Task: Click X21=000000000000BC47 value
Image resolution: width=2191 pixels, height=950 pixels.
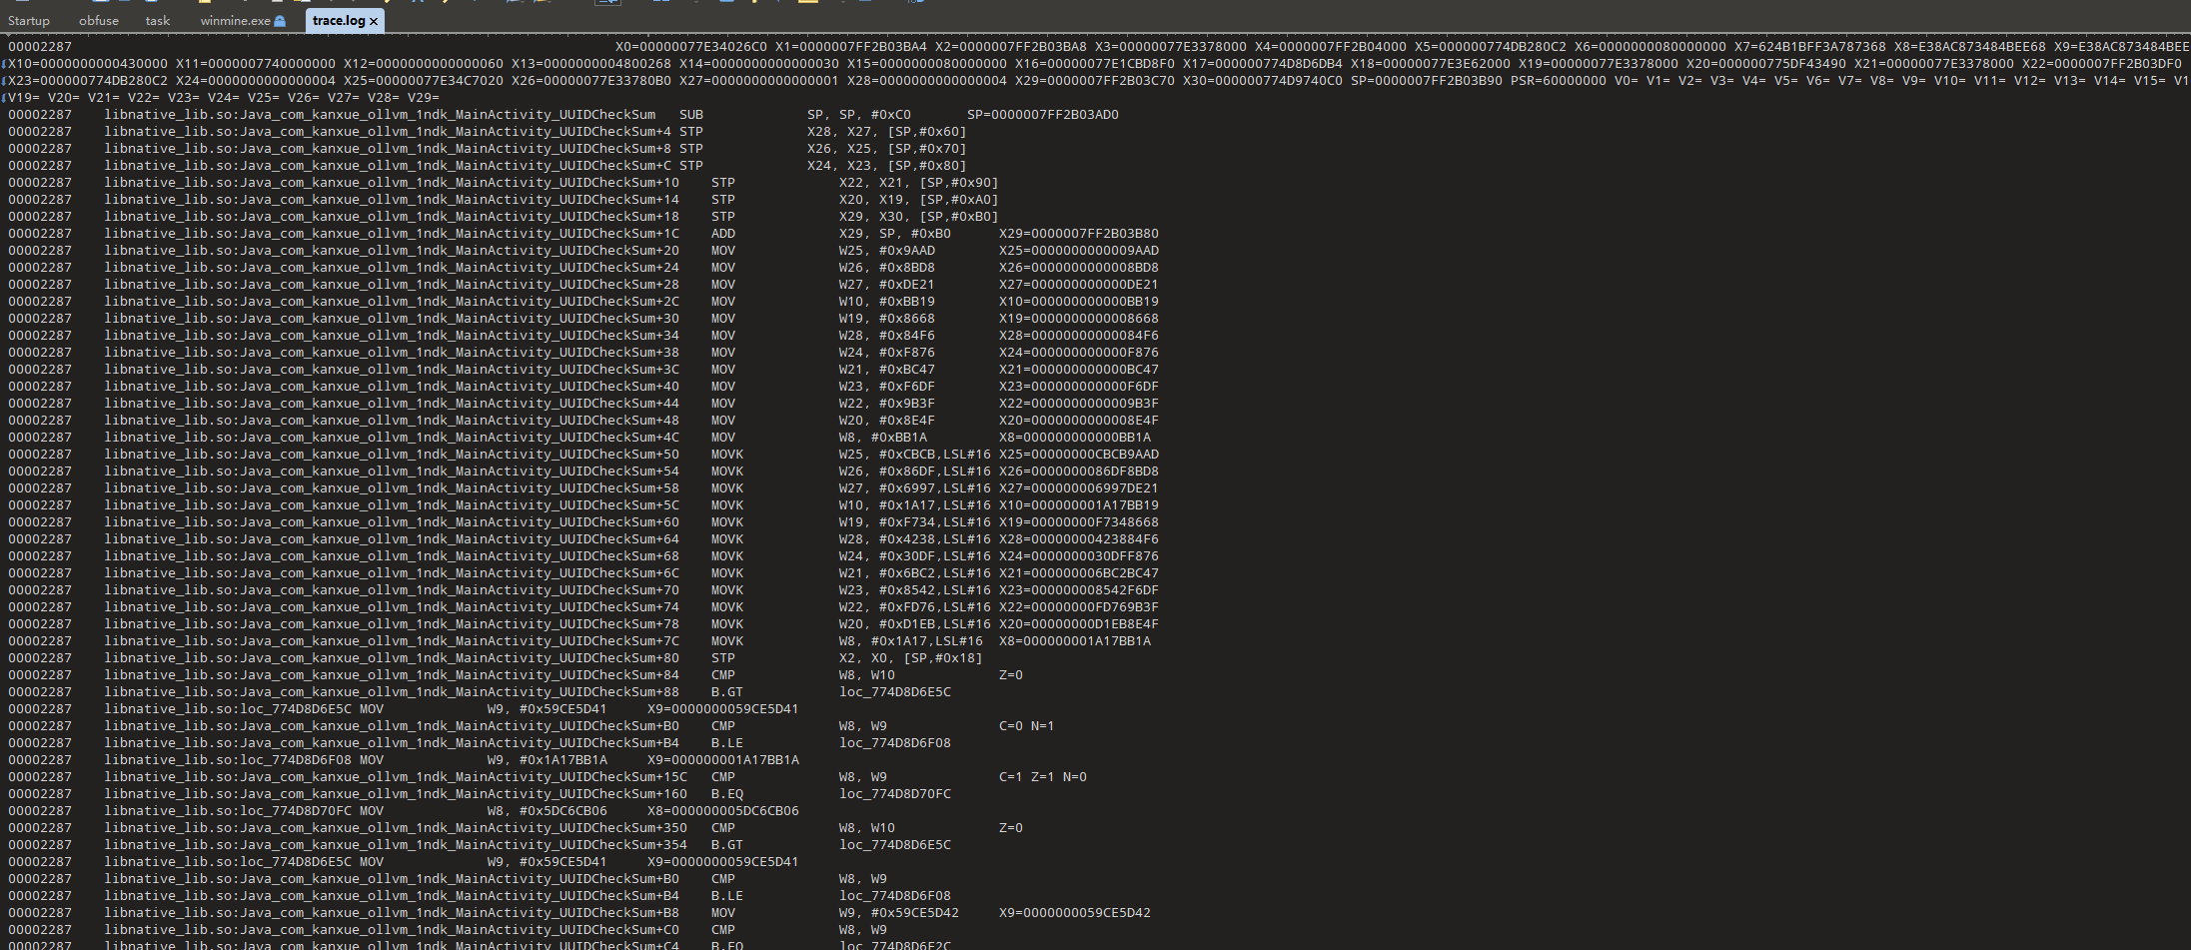Action: pyautogui.click(x=1079, y=370)
